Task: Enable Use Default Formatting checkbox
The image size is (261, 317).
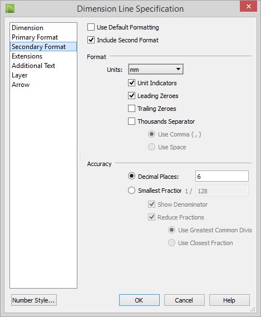Action: click(91, 27)
